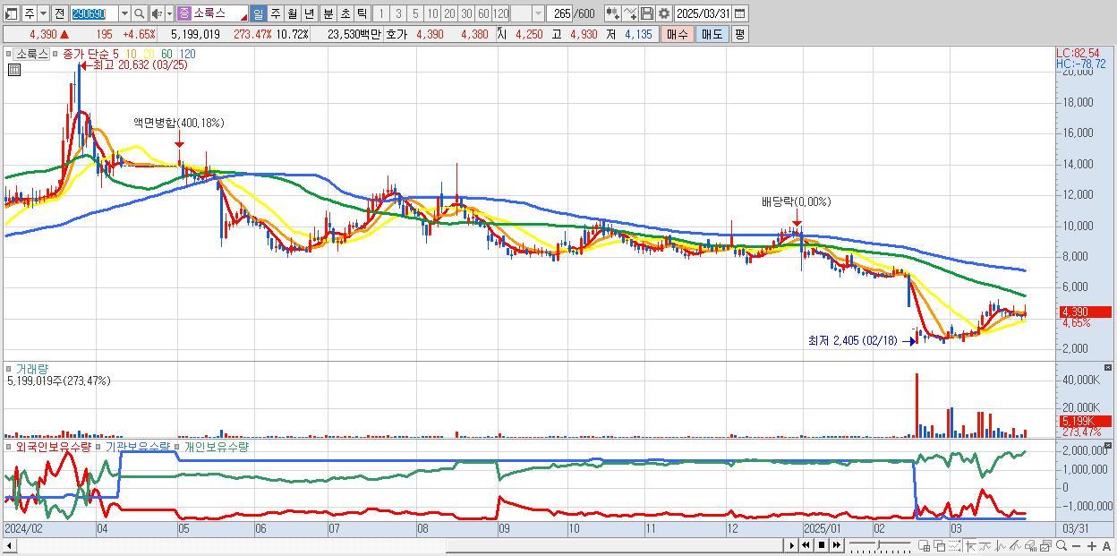
Task: Click the bottom magnifier zoom icon
Action: [1062, 546]
